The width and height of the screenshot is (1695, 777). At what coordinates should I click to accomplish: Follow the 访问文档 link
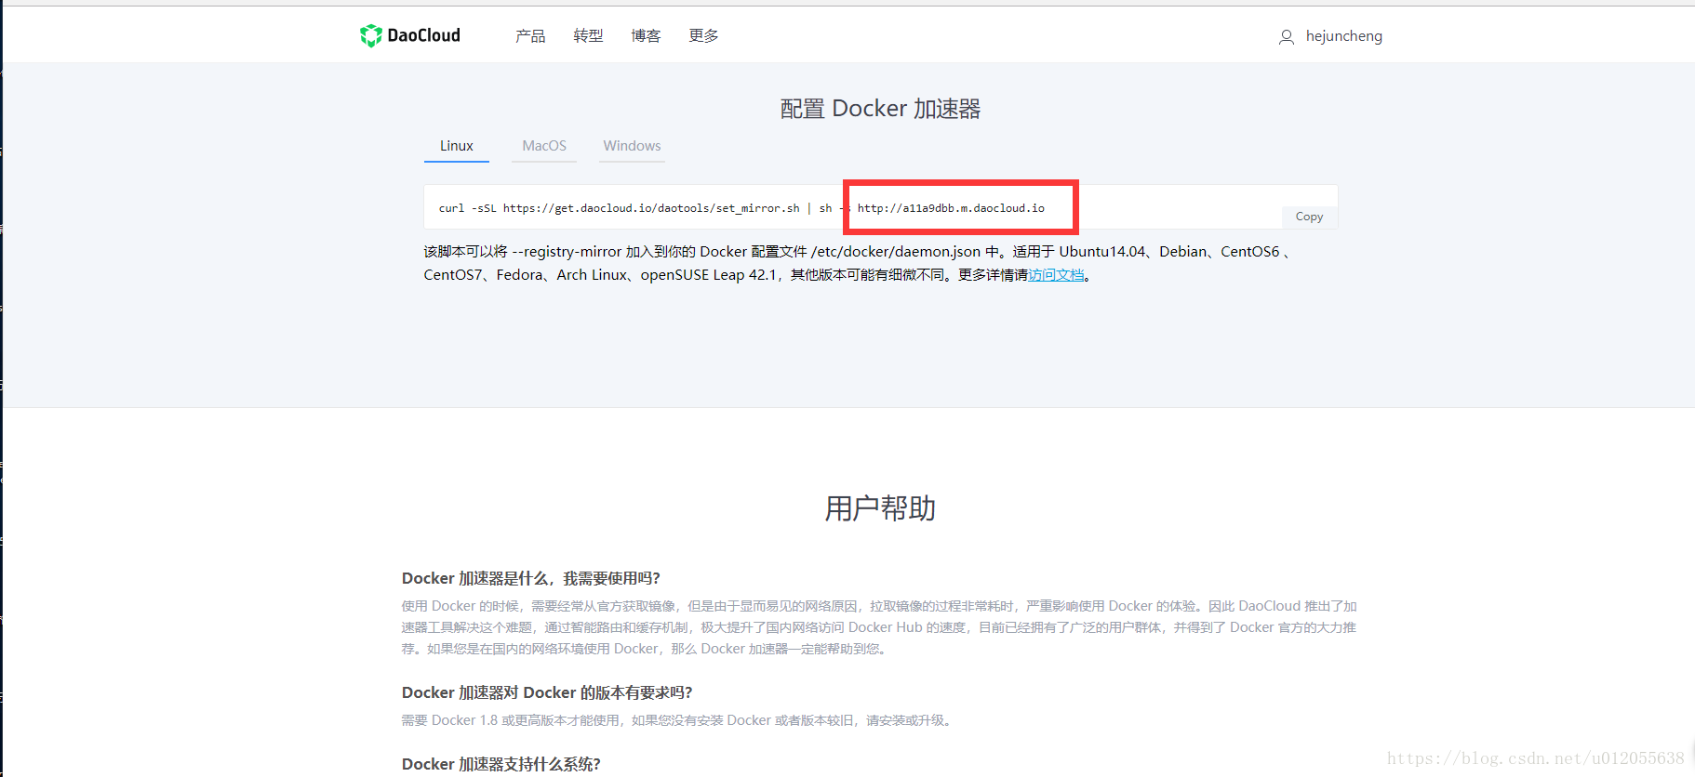click(x=1056, y=275)
